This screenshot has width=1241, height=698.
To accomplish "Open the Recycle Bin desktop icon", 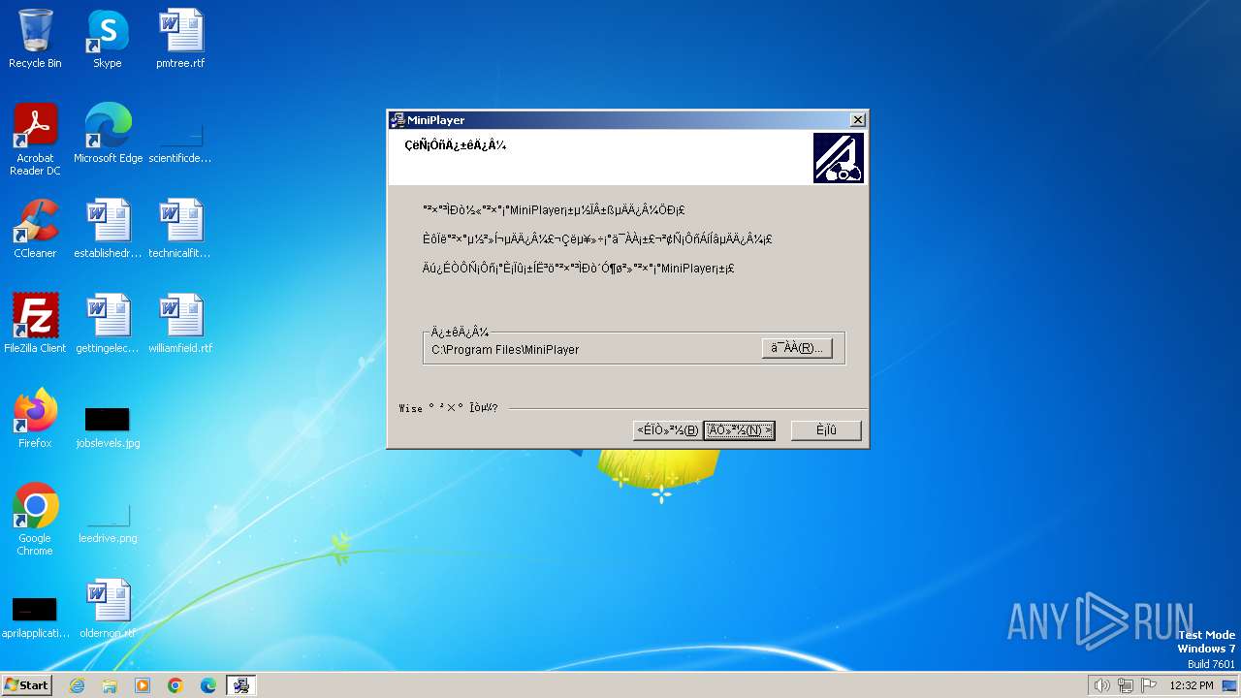I will pyautogui.click(x=35, y=39).
